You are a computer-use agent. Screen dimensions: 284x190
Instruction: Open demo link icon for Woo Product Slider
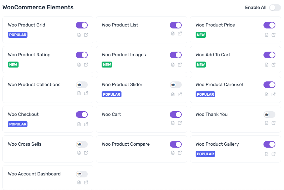coord(180,94)
